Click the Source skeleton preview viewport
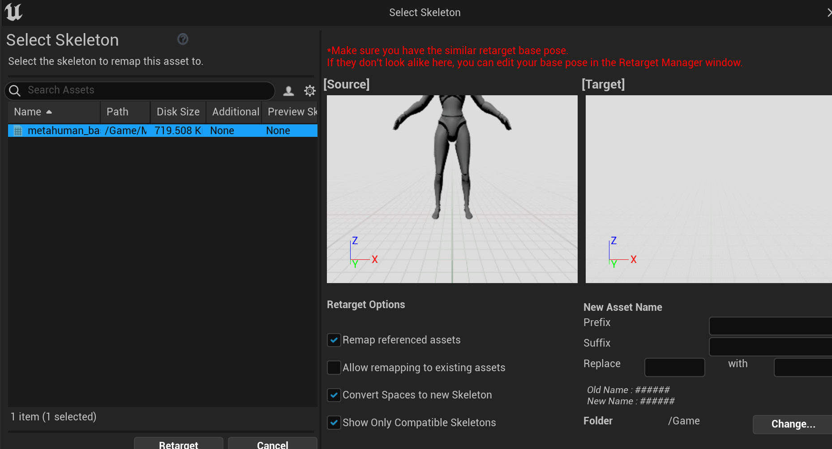Image resolution: width=832 pixels, height=449 pixels. [x=452, y=189]
